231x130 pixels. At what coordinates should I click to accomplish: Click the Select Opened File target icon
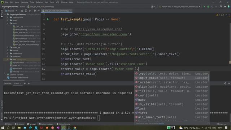[x=22, y=11]
